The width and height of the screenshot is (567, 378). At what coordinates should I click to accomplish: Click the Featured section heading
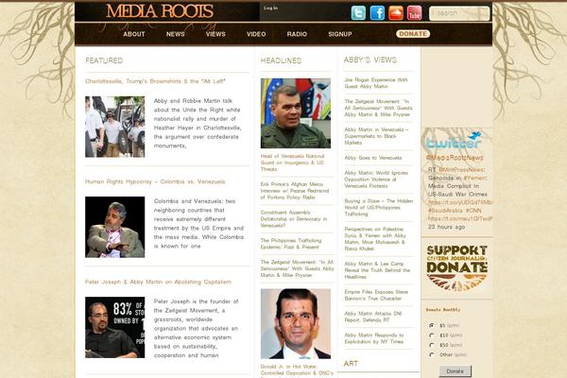104,60
